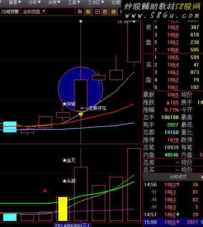This screenshot has height=227, width=203.
Task: Click the yellow diamond marker on the chart
Action: point(81,114)
